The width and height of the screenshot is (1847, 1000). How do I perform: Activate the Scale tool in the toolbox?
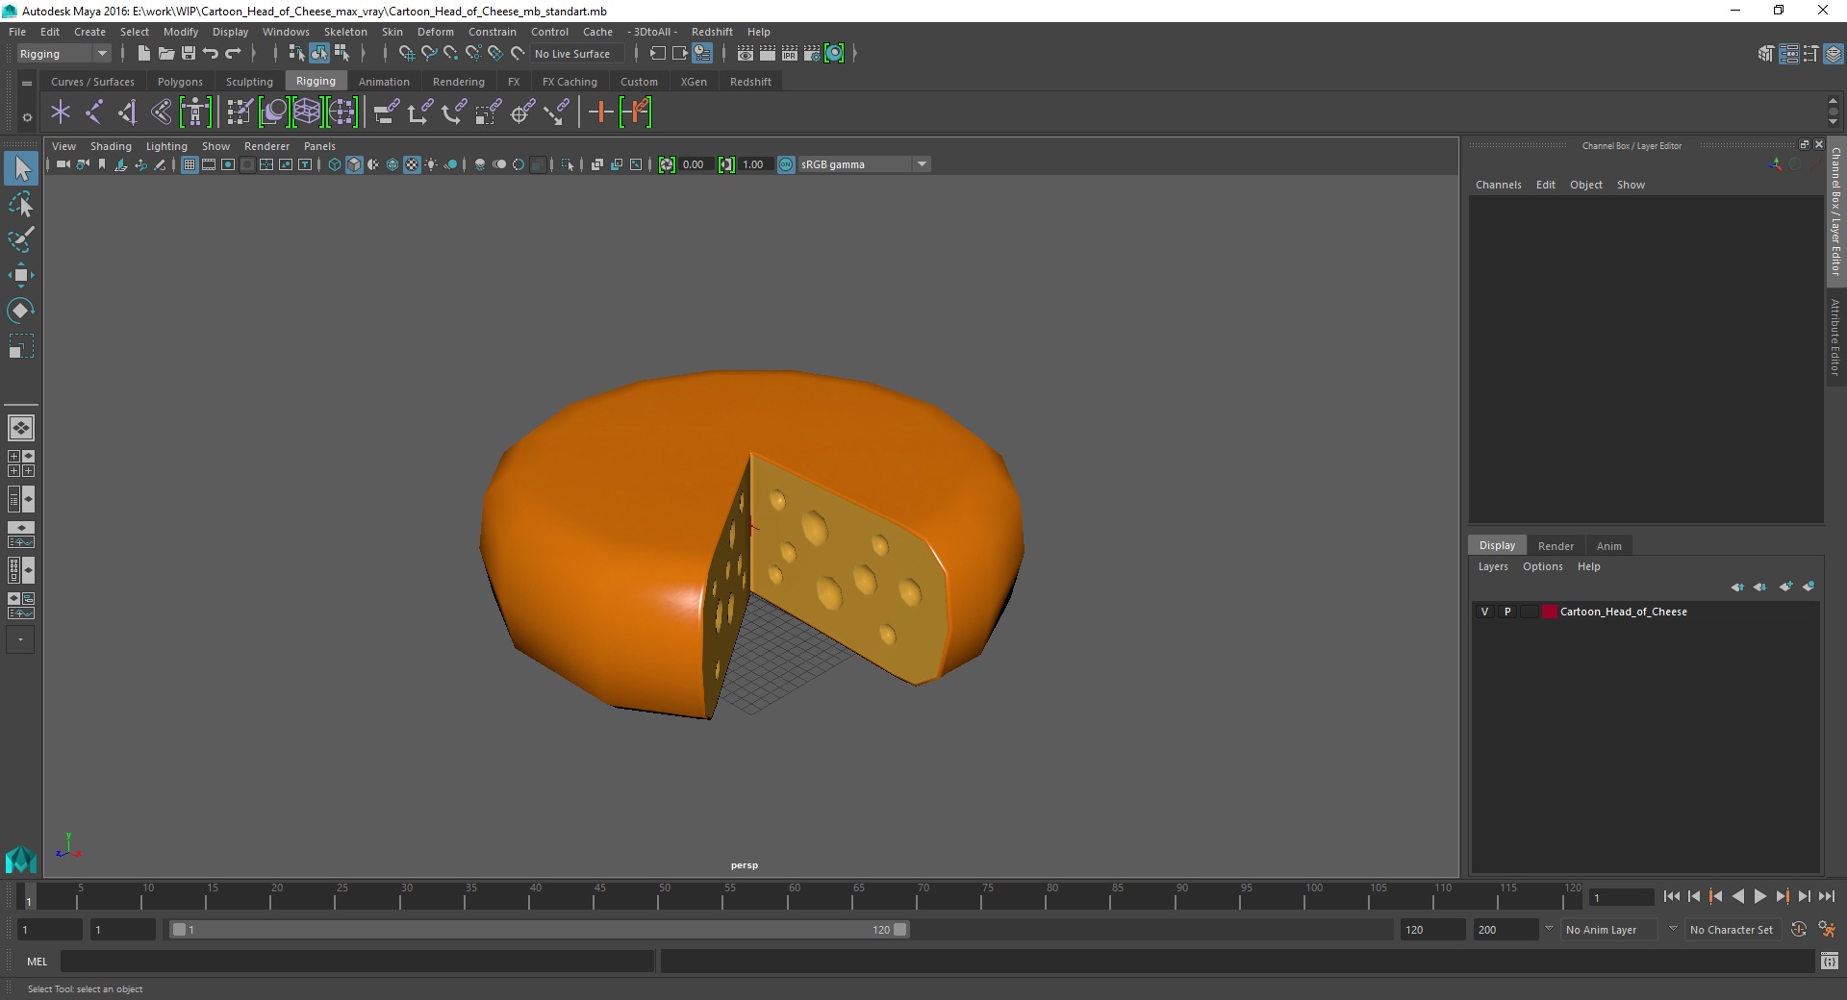[x=20, y=346]
